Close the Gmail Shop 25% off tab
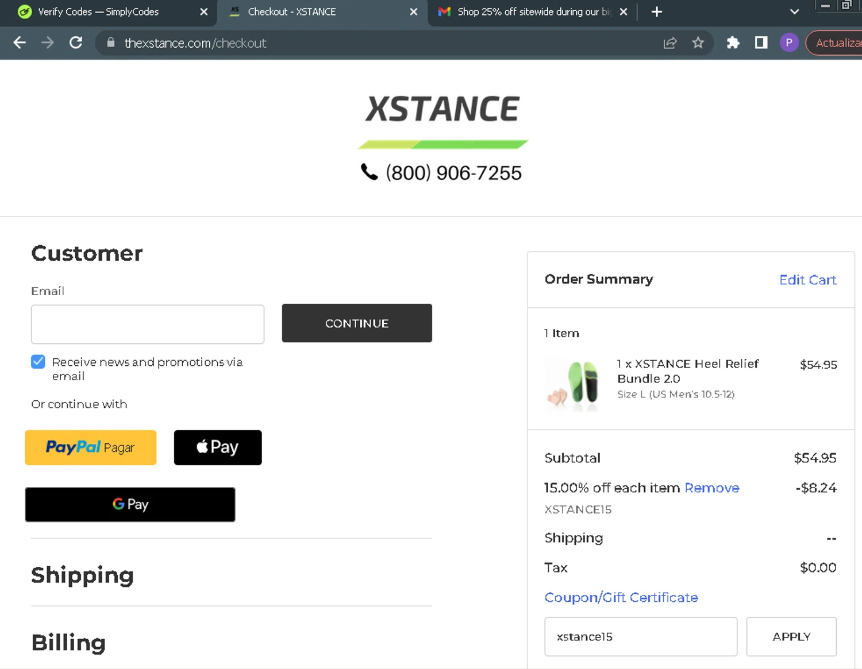862x669 pixels. click(x=624, y=11)
